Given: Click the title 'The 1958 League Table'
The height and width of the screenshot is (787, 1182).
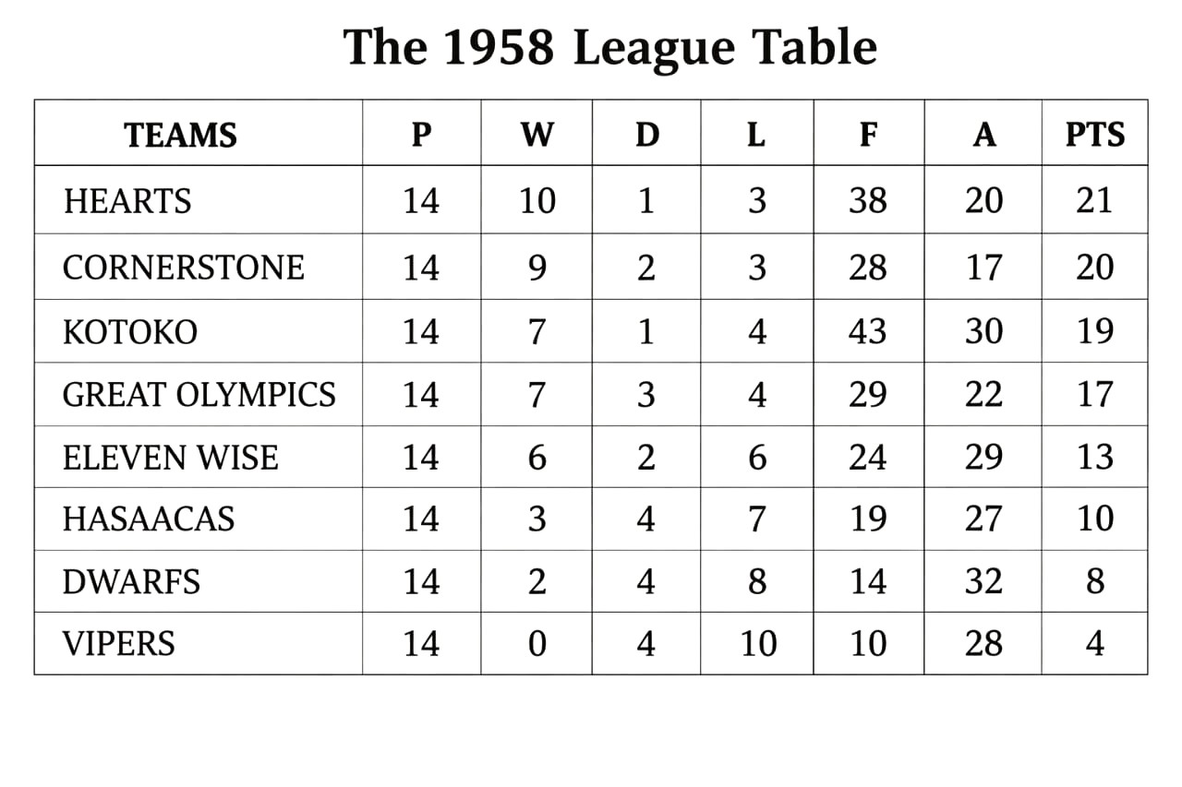Looking at the screenshot, I should pos(609,48).
